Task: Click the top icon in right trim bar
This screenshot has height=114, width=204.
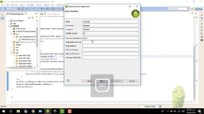Action: [202, 15]
